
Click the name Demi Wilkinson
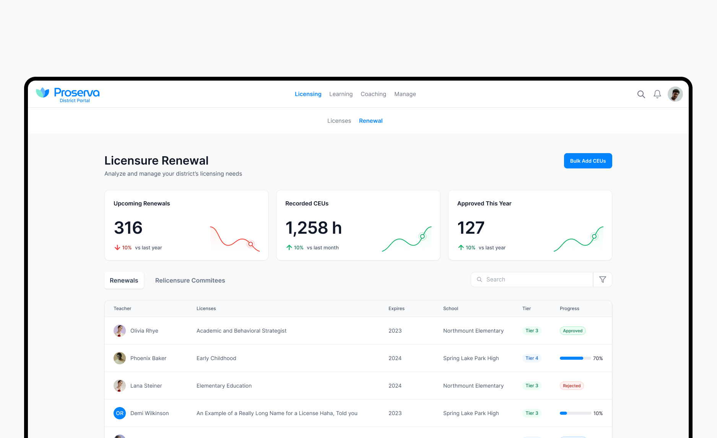tap(150, 413)
